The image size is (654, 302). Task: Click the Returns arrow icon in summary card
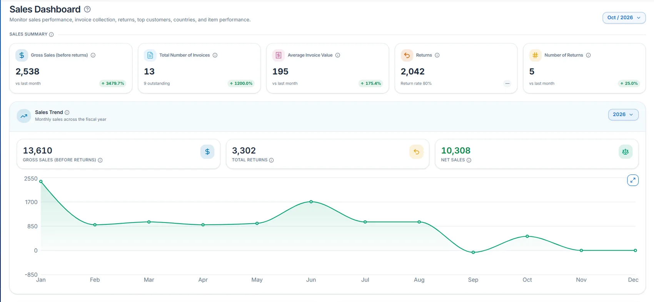tap(407, 55)
